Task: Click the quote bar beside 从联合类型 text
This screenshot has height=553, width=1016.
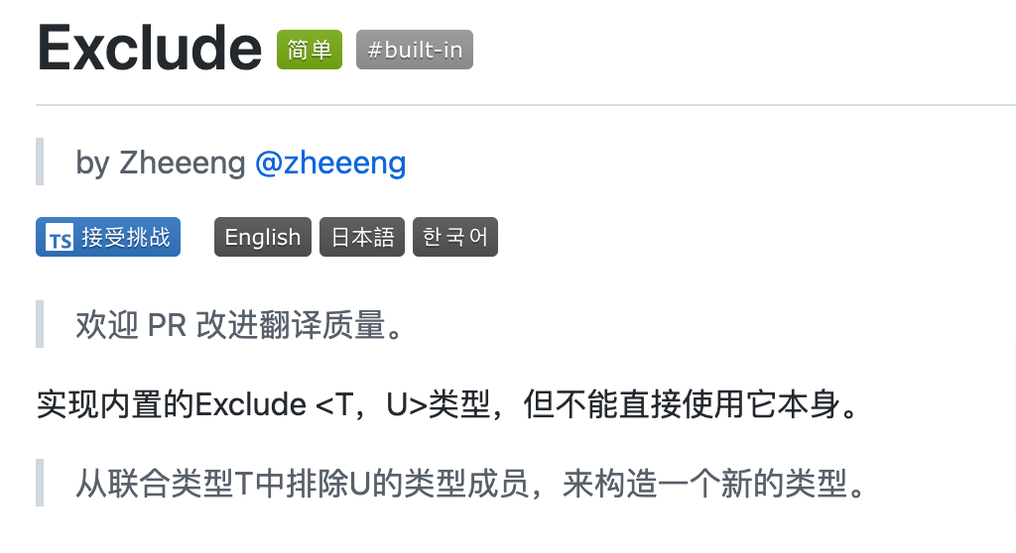Action: click(x=40, y=483)
